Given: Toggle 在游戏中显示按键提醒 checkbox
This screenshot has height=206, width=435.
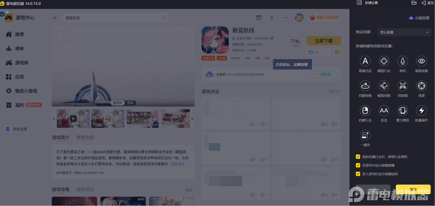Looking at the screenshot, I should 358,165.
